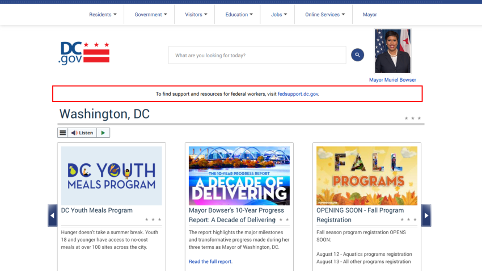Expand the Jobs dropdown menu

tap(279, 14)
